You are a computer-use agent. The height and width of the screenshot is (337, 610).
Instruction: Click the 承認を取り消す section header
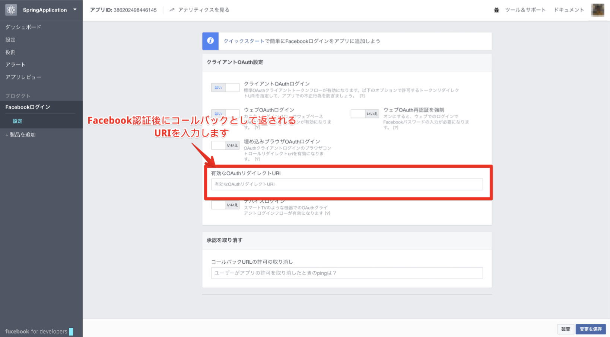225,240
